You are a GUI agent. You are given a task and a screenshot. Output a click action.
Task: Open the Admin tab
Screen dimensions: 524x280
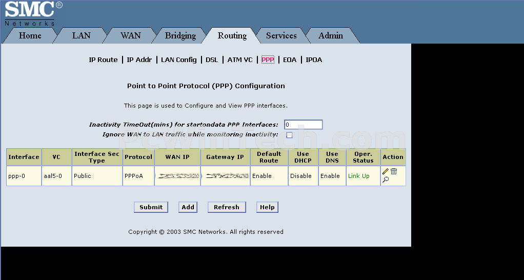331,36
